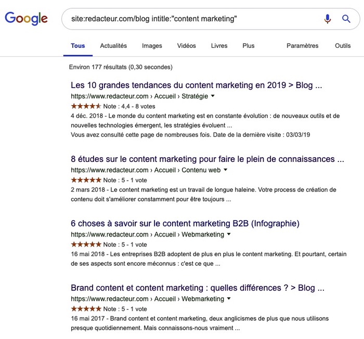This screenshot has width=364, height=339.
Task: Switch to the Actualités tab
Action: pos(113,46)
